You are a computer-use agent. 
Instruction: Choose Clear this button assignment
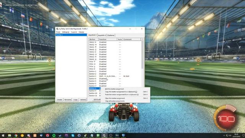click(126, 98)
